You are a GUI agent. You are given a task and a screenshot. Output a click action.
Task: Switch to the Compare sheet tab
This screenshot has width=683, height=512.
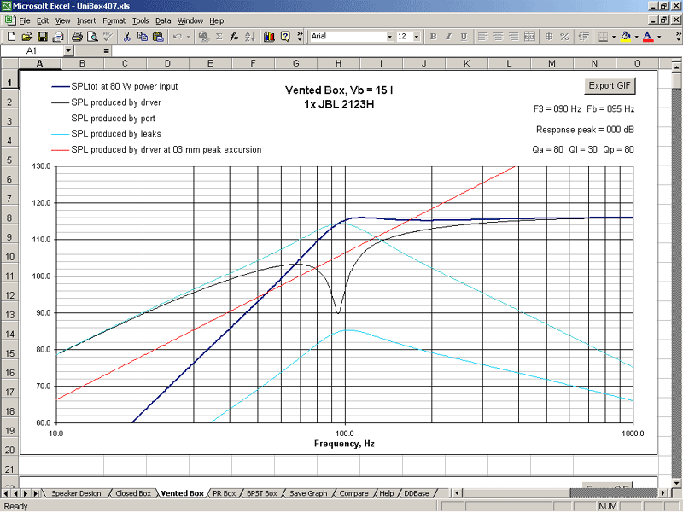[353, 493]
